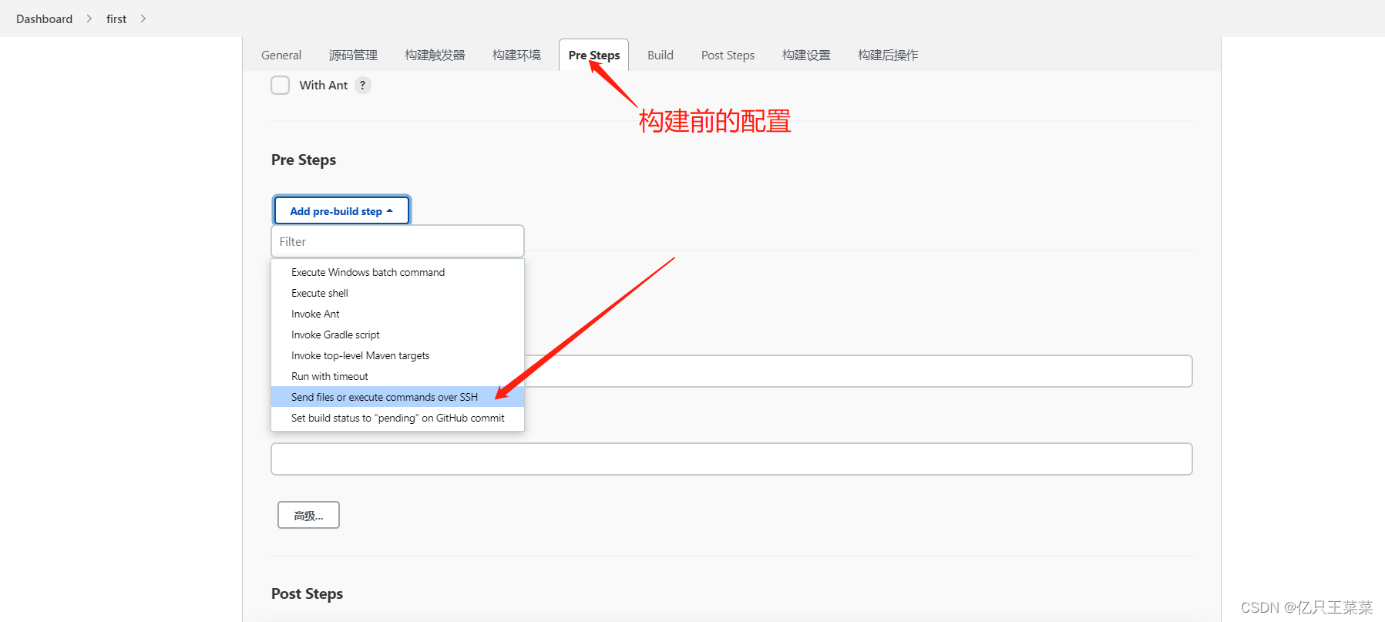Expand the chevron after first breadcrumb
Screen dimensions: 1385x622
coord(143,18)
